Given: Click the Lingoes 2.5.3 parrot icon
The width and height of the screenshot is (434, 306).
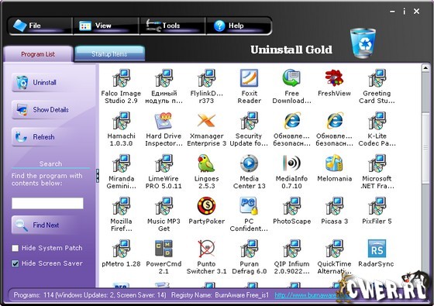Looking at the screenshot, I should 206,163.
